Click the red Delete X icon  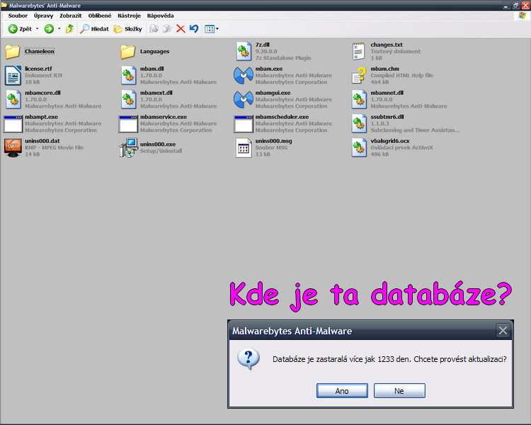click(181, 29)
